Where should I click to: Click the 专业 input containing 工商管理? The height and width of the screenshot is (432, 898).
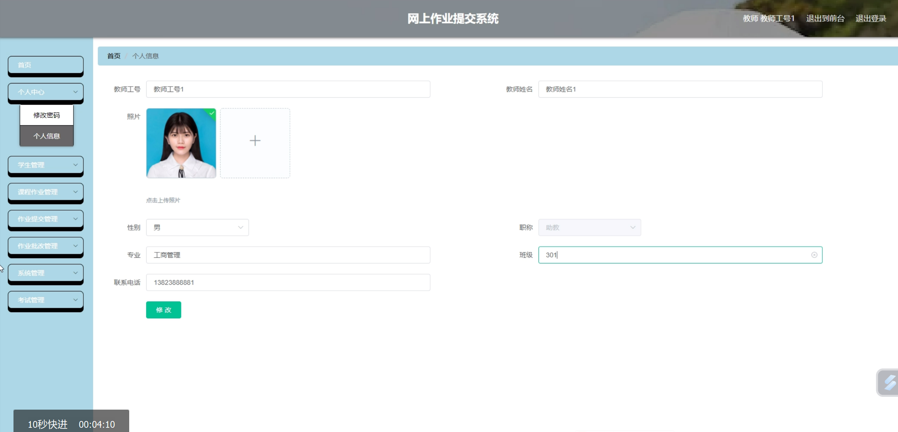[x=288, y=255]
